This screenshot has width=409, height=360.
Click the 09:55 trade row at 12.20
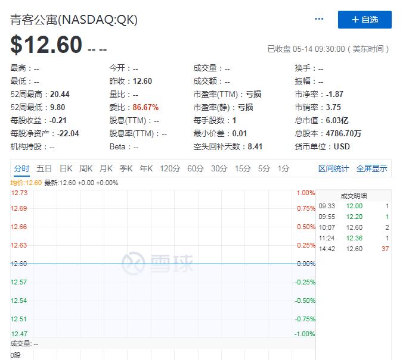354,217
